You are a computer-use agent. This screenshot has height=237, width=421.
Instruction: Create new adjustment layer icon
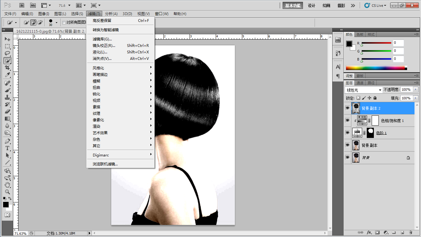385,232
